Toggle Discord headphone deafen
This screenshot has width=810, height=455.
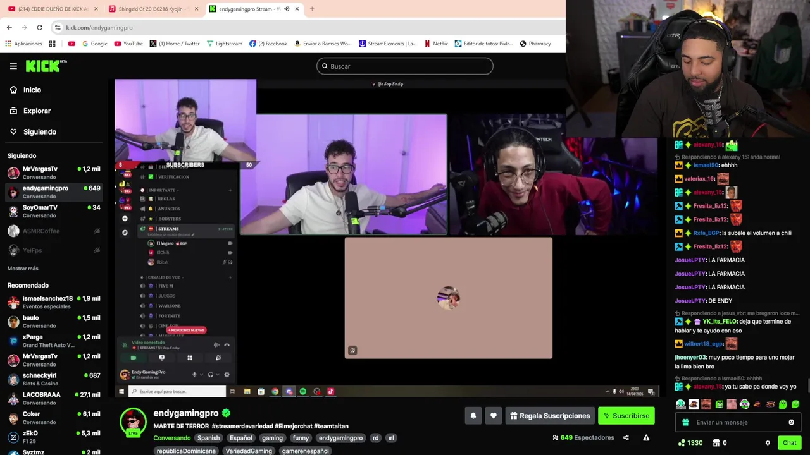[211, 375]
